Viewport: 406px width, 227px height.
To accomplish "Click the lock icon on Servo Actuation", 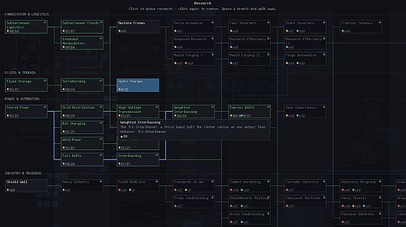I will coord(212,22).
